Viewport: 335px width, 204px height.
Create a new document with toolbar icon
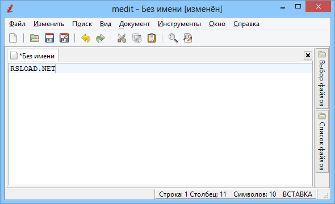[13, 38]
